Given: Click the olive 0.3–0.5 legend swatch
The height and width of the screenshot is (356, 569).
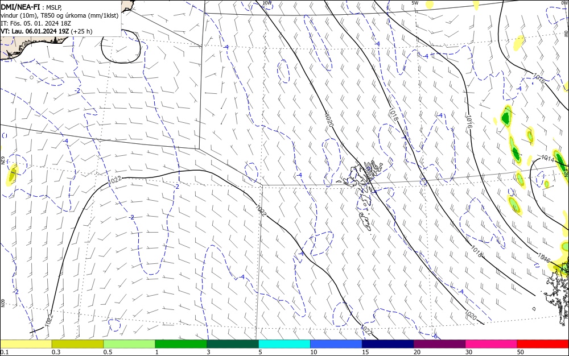Looking at the screenshot, I should 77,344.
